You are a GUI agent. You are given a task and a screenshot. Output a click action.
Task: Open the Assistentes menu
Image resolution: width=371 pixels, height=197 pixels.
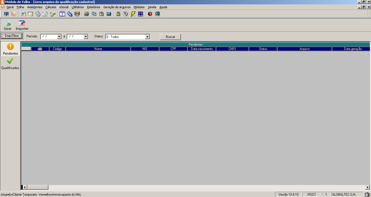(35, 7)
